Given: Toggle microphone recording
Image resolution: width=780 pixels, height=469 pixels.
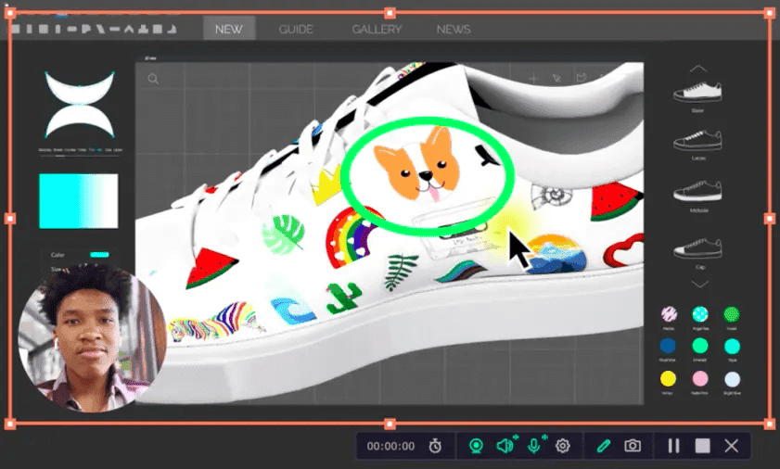Looking at the screenshot, I should tap(534, 446).
